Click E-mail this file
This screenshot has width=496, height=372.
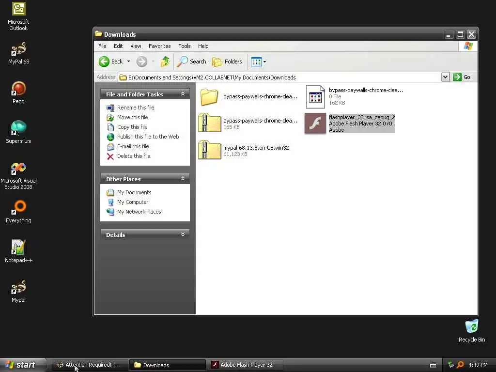click(x=128, y=146)
